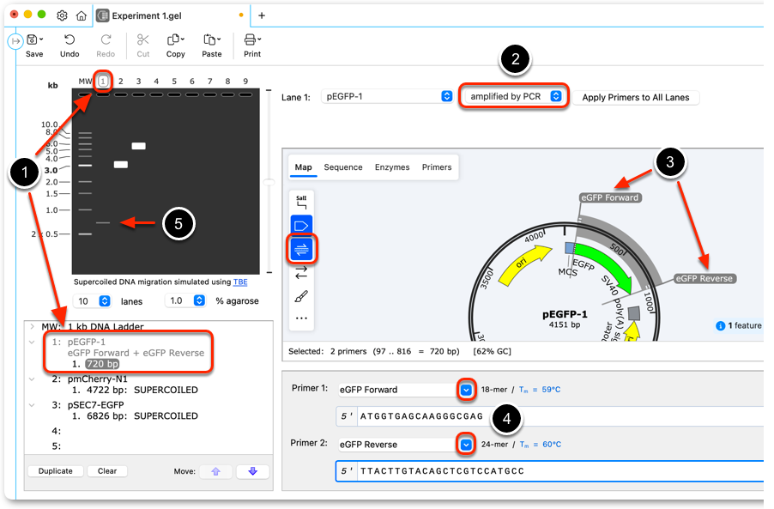Select the MW lane header

pyautogui.click(x=85, y=81)
